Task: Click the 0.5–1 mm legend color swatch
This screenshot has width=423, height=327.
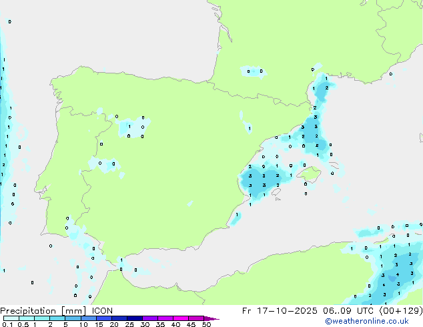Action: (27, 318)
